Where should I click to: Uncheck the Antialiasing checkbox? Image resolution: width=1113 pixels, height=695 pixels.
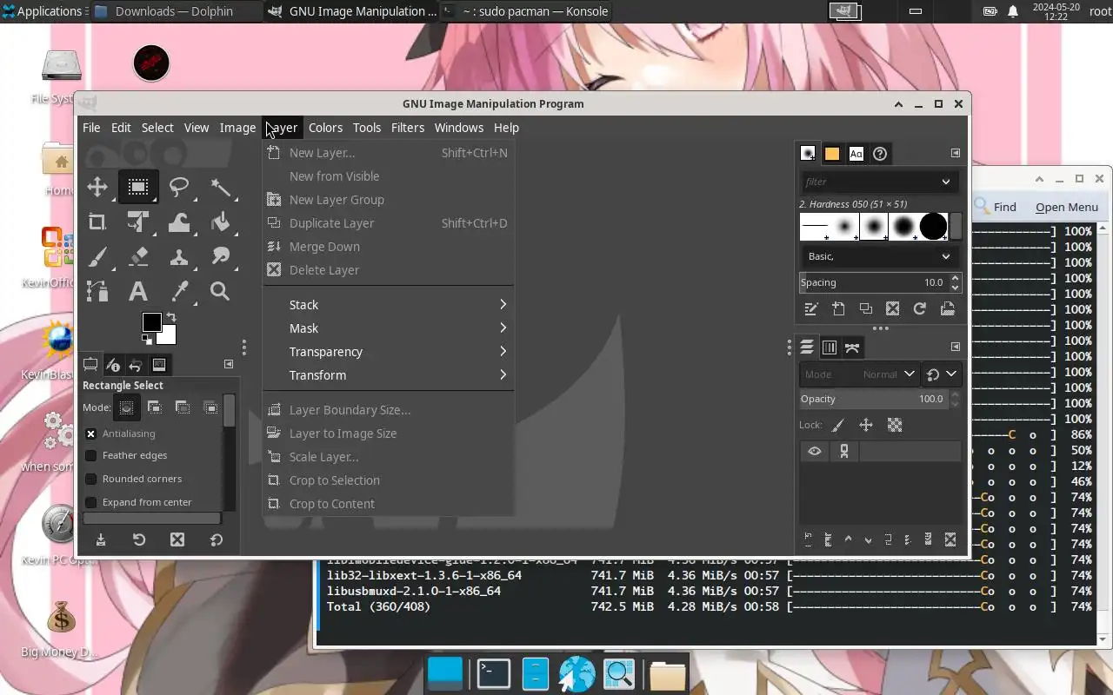pos(91,434)
